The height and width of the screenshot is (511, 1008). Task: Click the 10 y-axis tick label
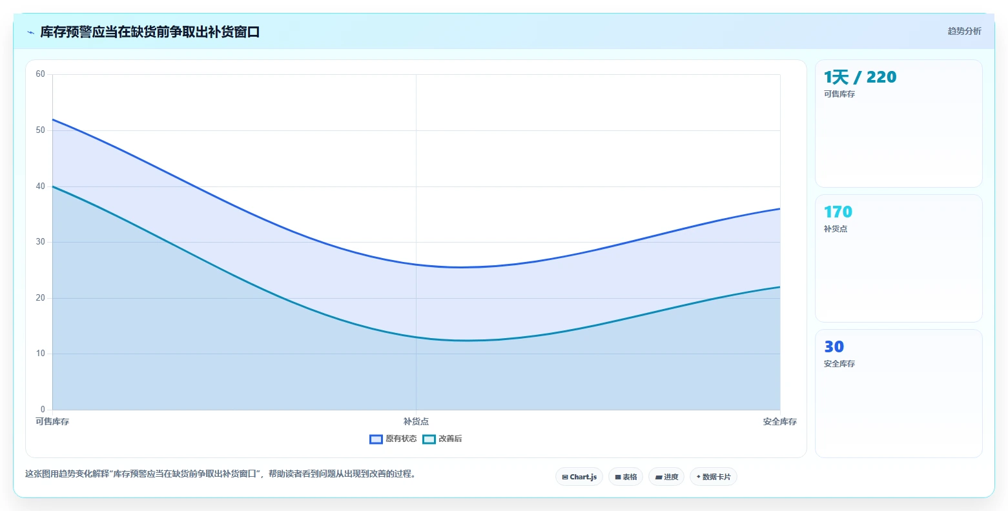click(41, 354)
